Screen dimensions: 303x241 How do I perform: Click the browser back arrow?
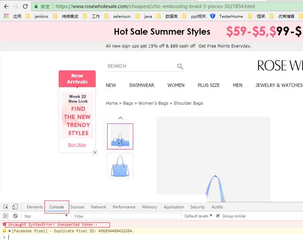pos(6,6)
